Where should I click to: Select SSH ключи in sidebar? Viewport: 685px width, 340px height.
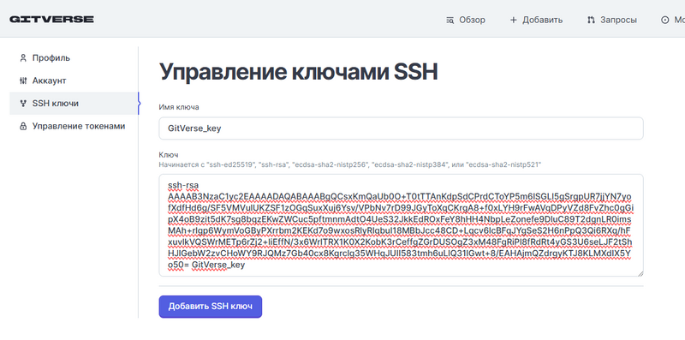click(74, 104)
